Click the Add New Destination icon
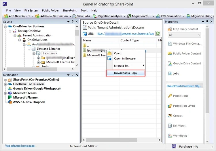 coord(37,16)
